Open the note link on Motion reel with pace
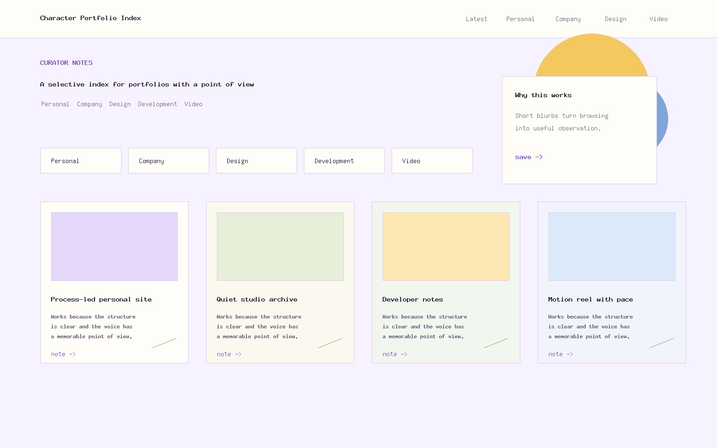Image resolution: width=717 pixels, height=448 pixels. pos(561,354)
